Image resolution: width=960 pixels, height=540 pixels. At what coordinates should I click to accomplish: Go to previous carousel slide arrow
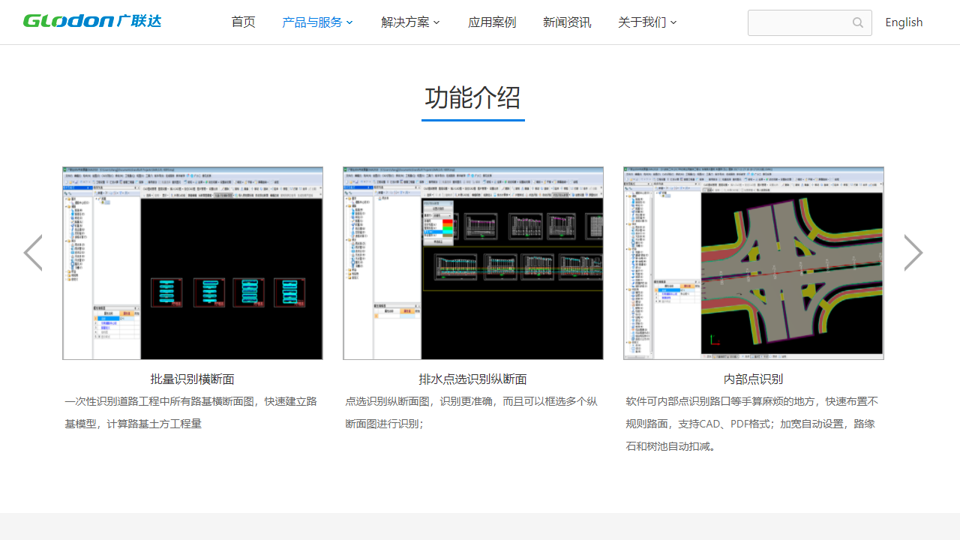click(33, 253)
